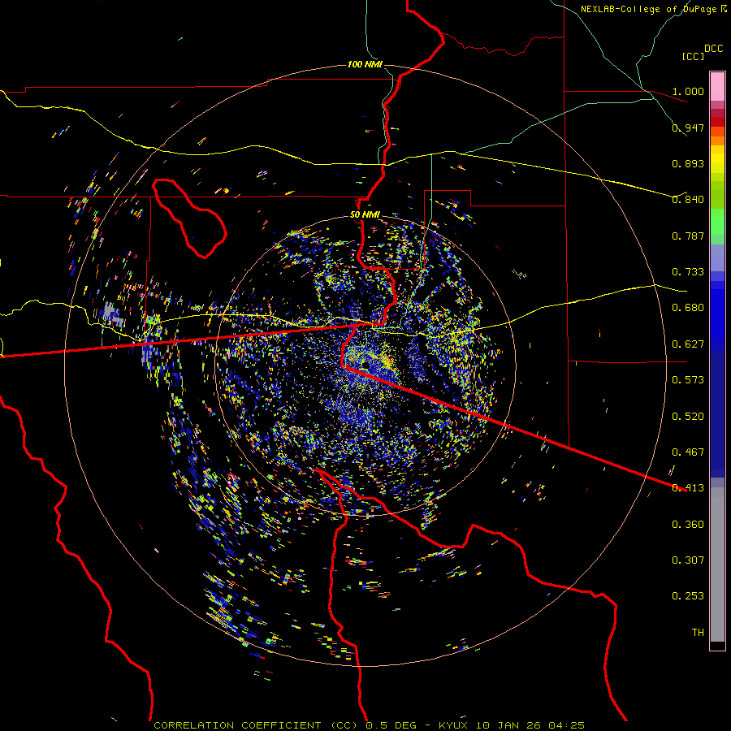This screenshot has height=731, width=731.
Task: Select the 0.413 legend value
Action: click(x=688, y=488)
